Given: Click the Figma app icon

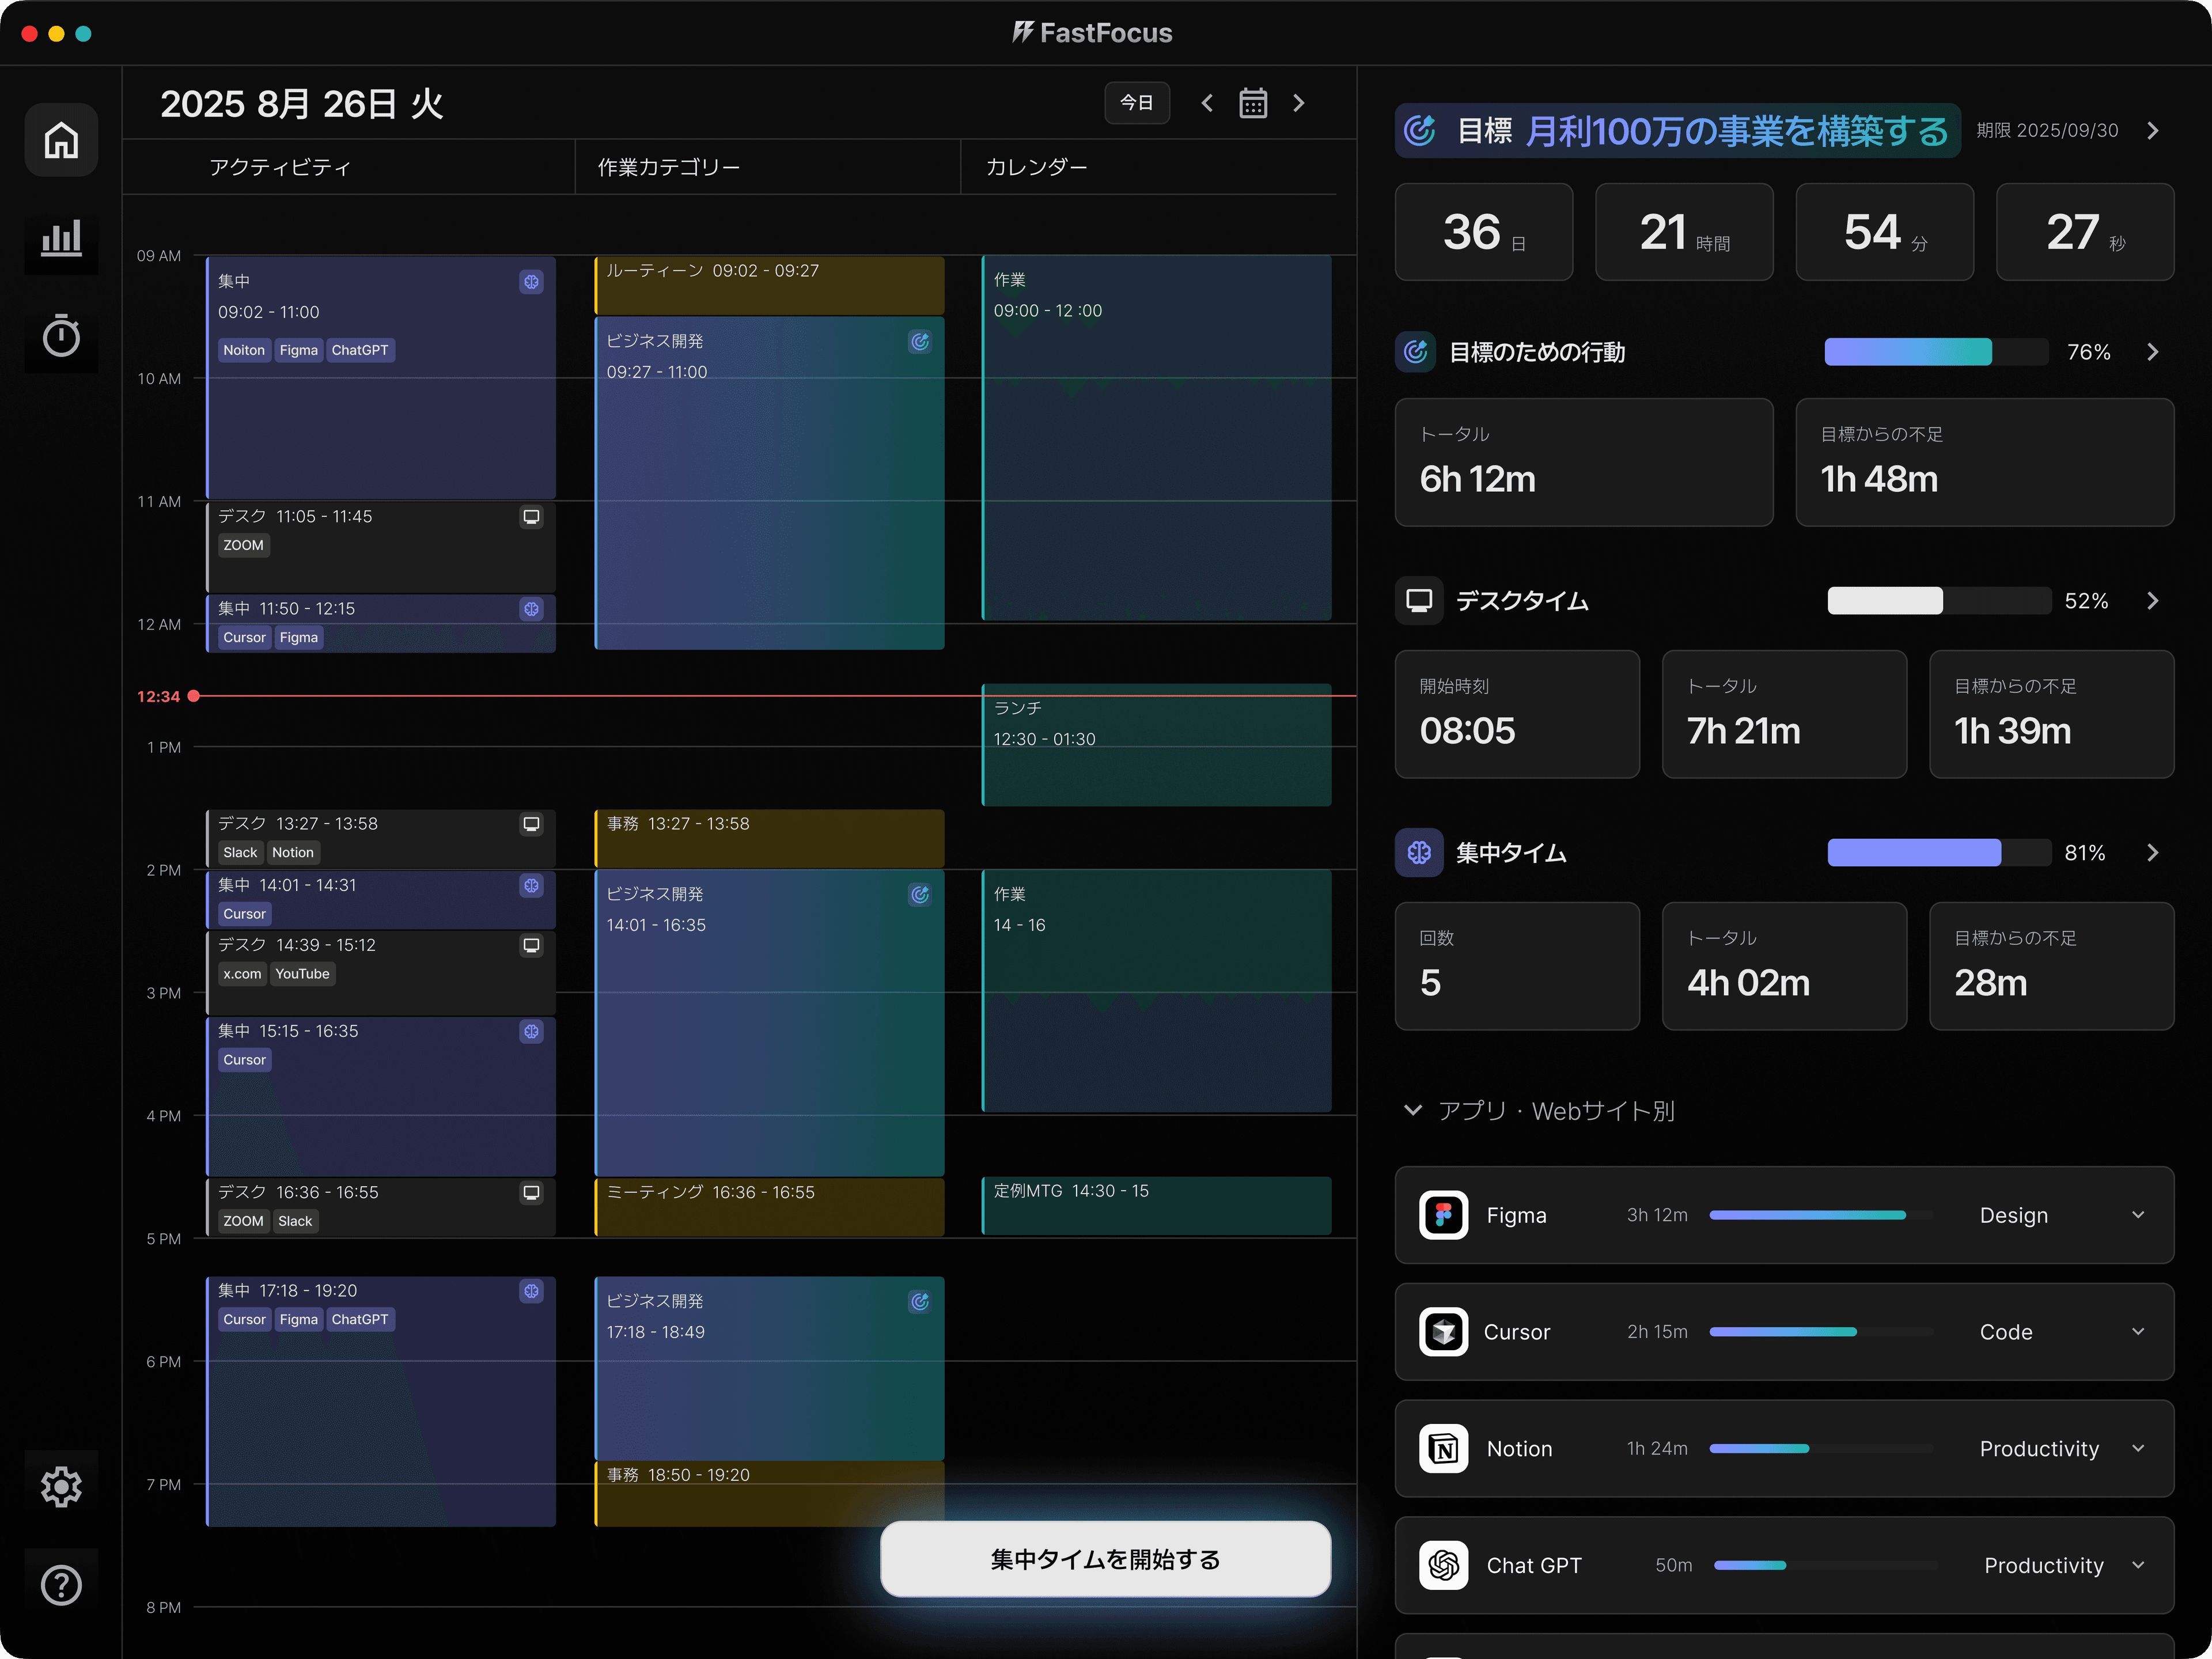Looking at the screenshot, I should [x=1443, y=1215].
